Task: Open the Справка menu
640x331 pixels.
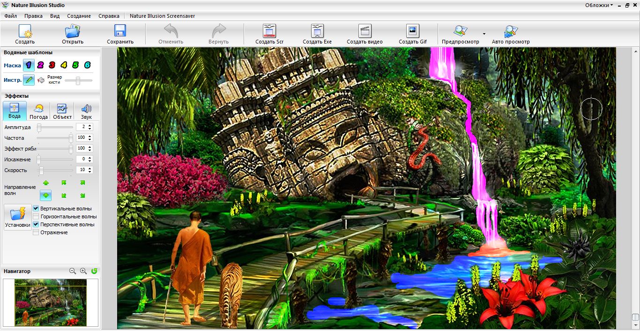Action: pyautogui.click(x=109, y=16)
